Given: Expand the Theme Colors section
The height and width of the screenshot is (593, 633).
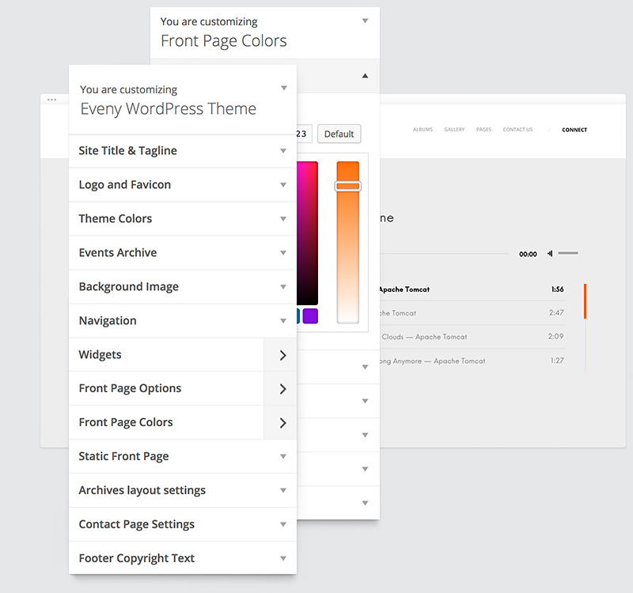Looking at the screenshot, I should click(183, 219).
